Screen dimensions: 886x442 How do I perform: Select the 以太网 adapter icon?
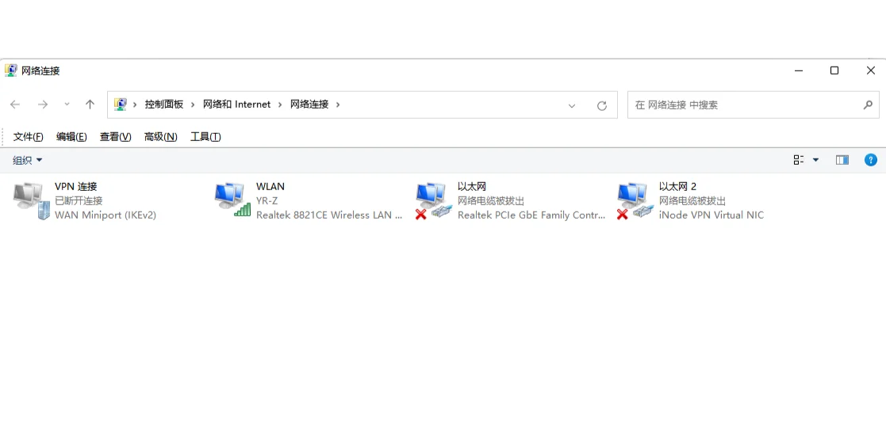[x=434, y=200]
